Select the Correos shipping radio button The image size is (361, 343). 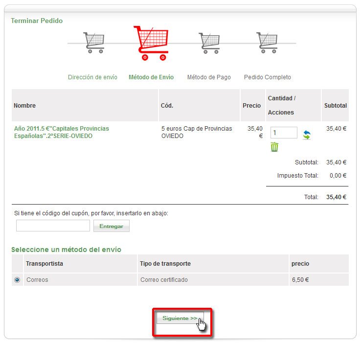point(18,280)
